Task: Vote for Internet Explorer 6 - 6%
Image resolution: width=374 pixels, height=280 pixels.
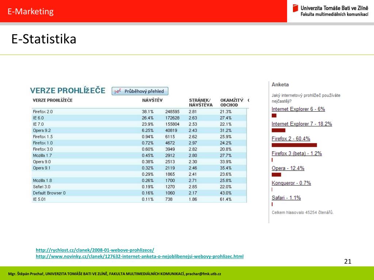Action: (x=298, y=109)
